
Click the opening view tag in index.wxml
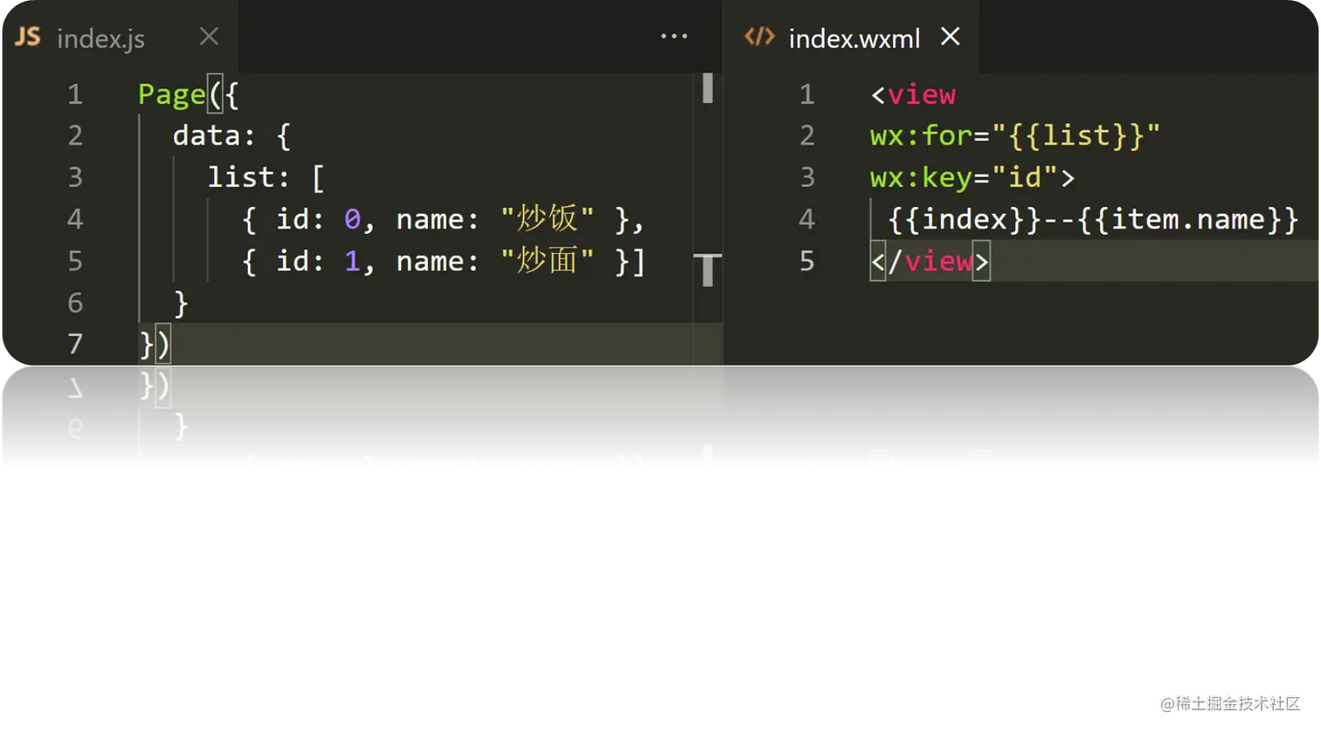click(913, 94)
